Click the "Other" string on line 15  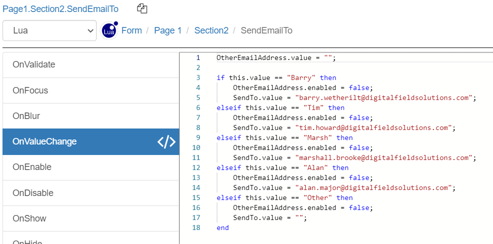pyautogui.click(x=318, y=197)
